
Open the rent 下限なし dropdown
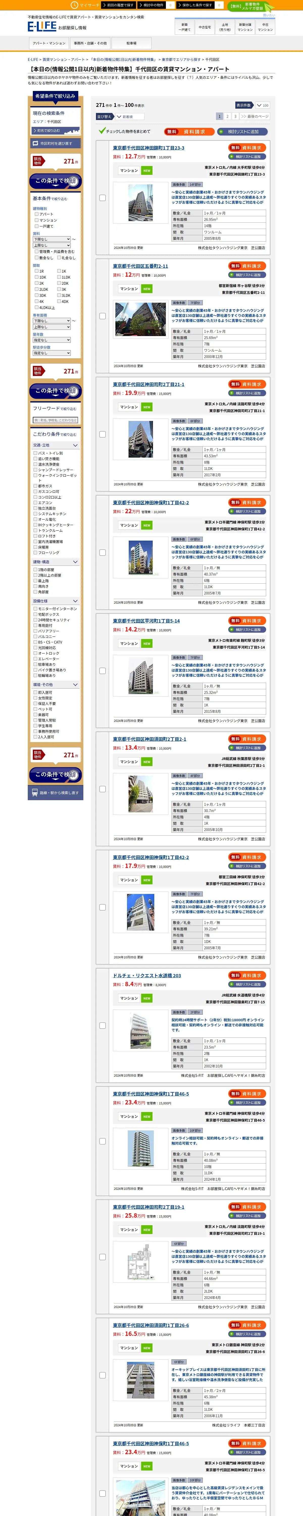click(52, 239)
